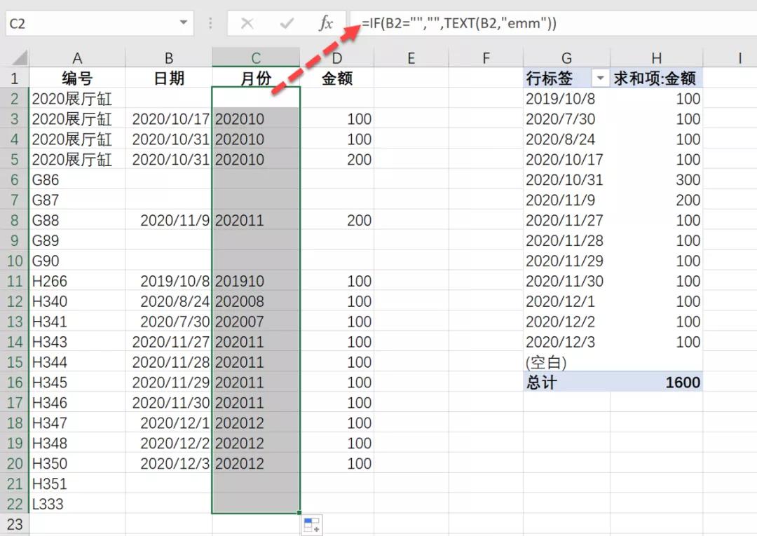Open the Auto Fill Options icon
The image size is (757, 536).
(x=311, y=525)
